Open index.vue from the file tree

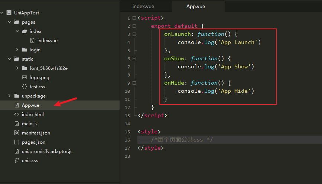[48, 40]
